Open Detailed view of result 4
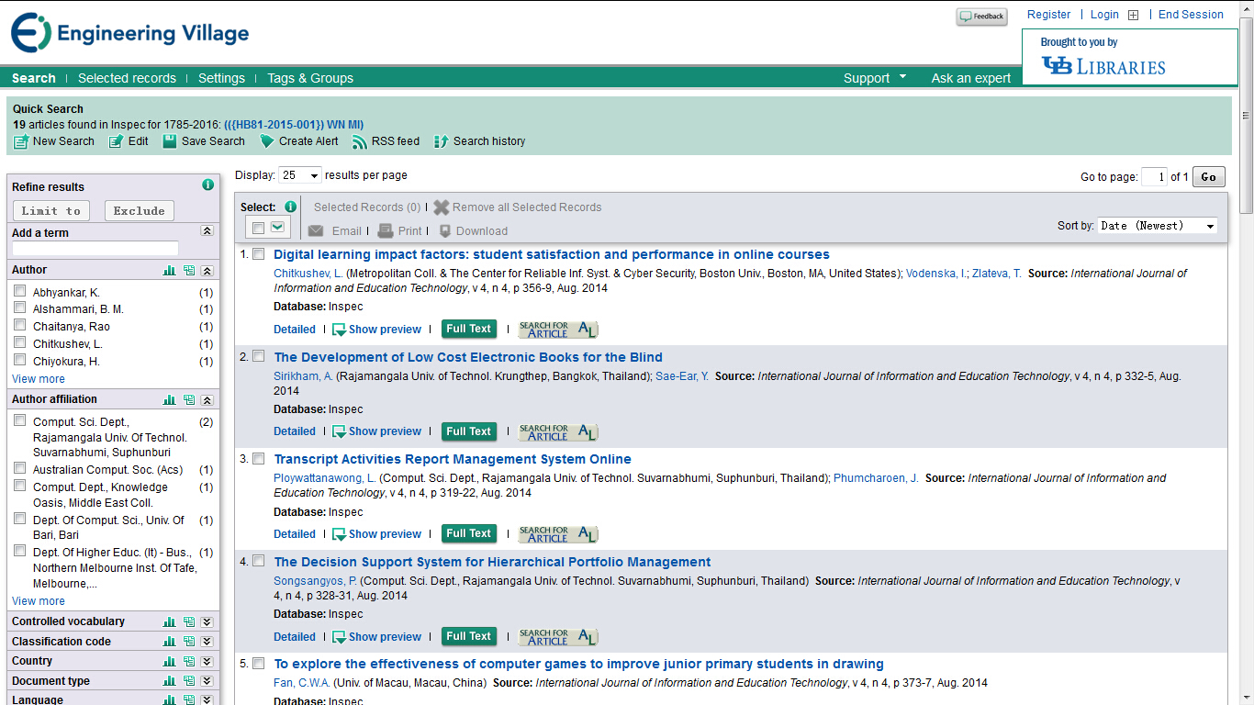Image resolution: width=1254 pixels, height=705 pixels. pos(295,637)
